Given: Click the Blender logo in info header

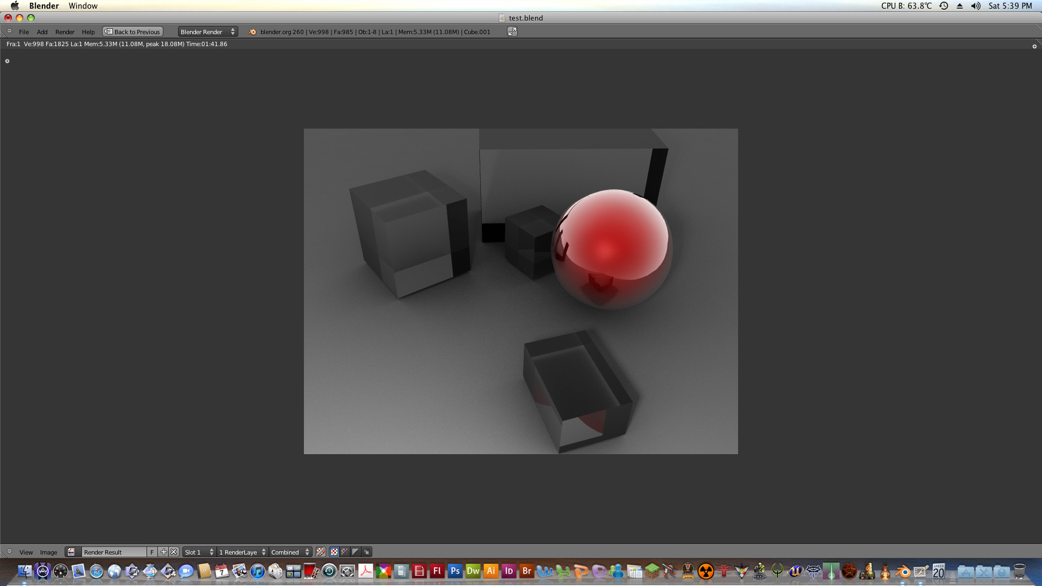Looking at the screenshot, I should pos(252,31).
